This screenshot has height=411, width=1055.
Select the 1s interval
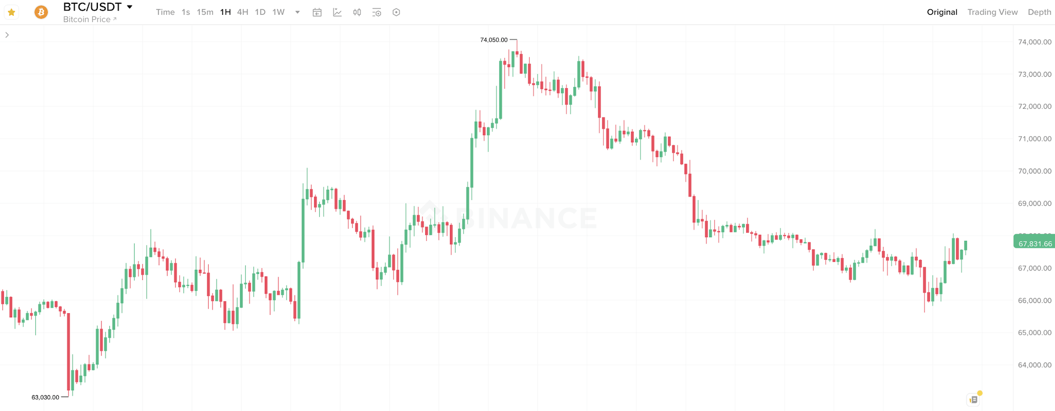186,12
